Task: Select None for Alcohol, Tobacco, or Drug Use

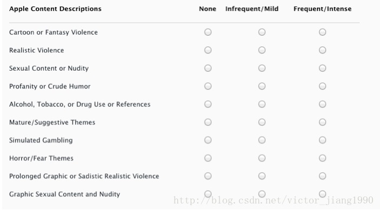Action: pos(208,104)
